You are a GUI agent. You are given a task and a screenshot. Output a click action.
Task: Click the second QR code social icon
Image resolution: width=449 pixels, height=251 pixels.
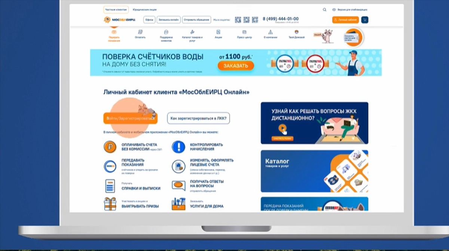247,20
